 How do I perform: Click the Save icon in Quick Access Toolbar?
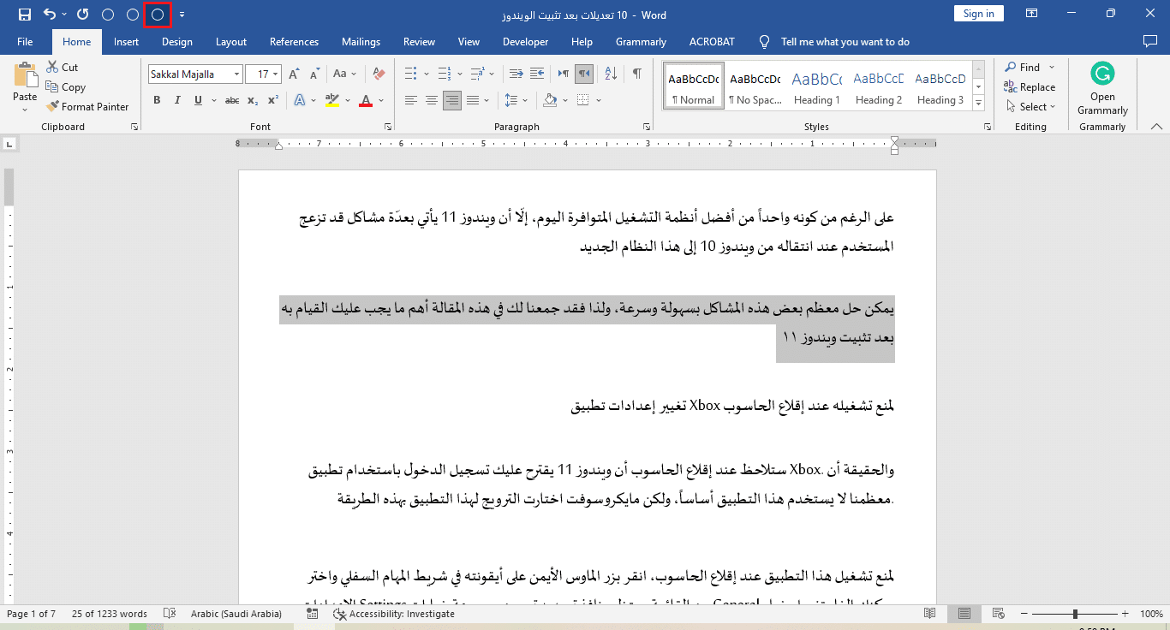pos(24,15)
